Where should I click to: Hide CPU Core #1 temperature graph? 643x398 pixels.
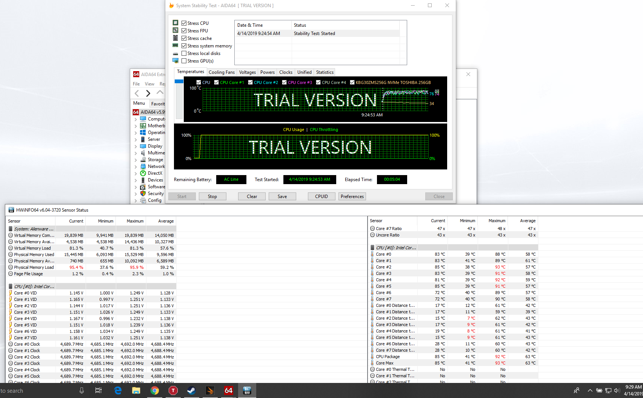[x=217, y=82]
